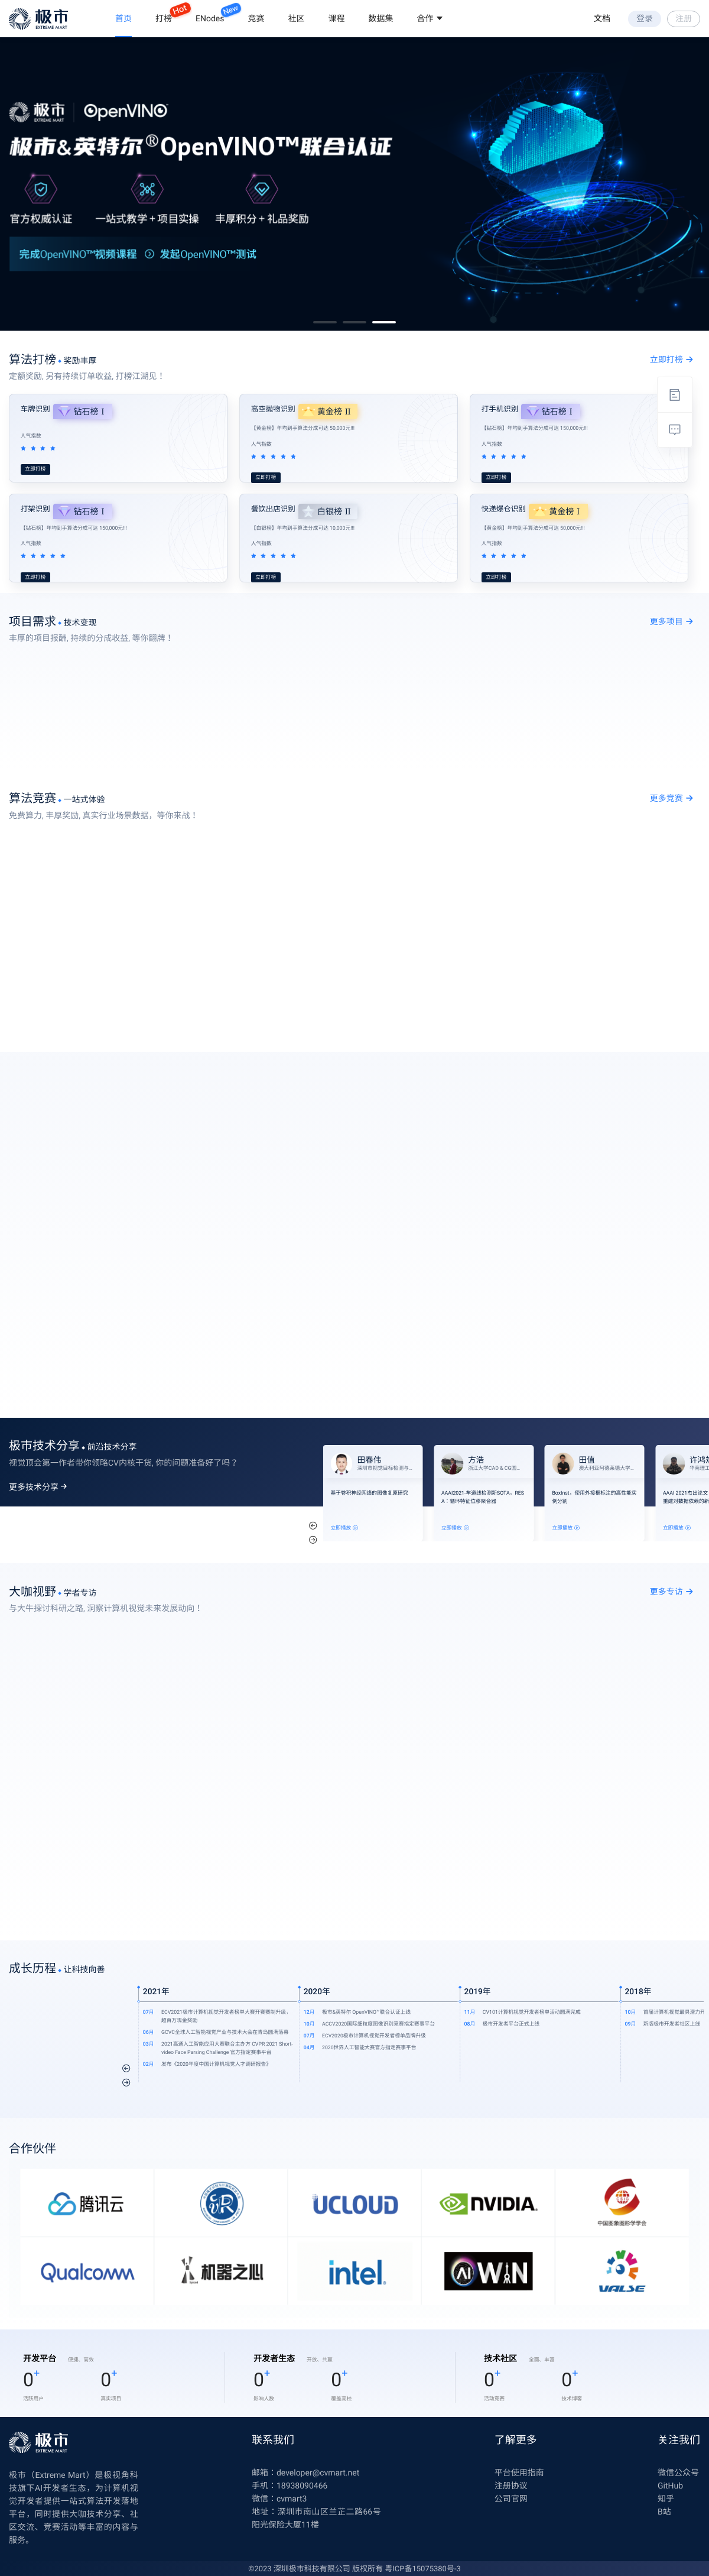Viewport: 709px width, 2576px height.
Task: Open the 文档 link in header
Action: tap(601, 18)
